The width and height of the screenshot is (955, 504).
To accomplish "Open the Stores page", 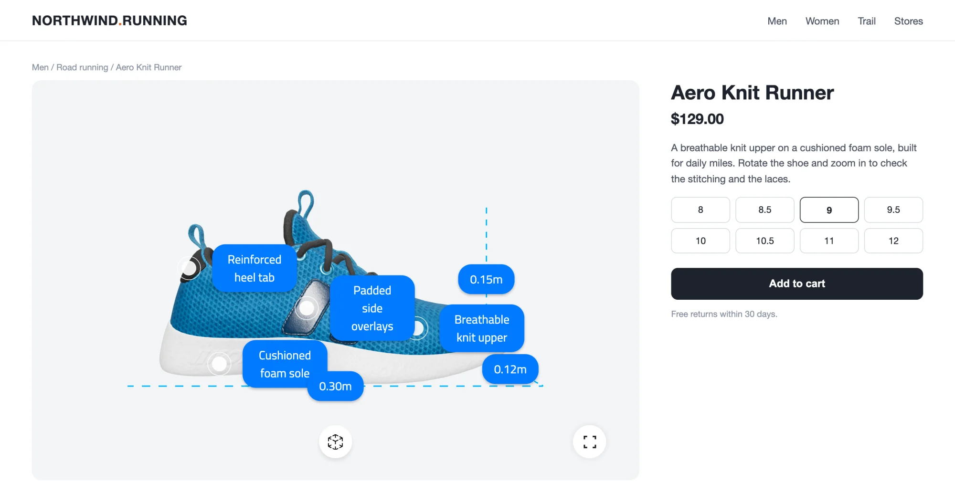I will 908,21.
